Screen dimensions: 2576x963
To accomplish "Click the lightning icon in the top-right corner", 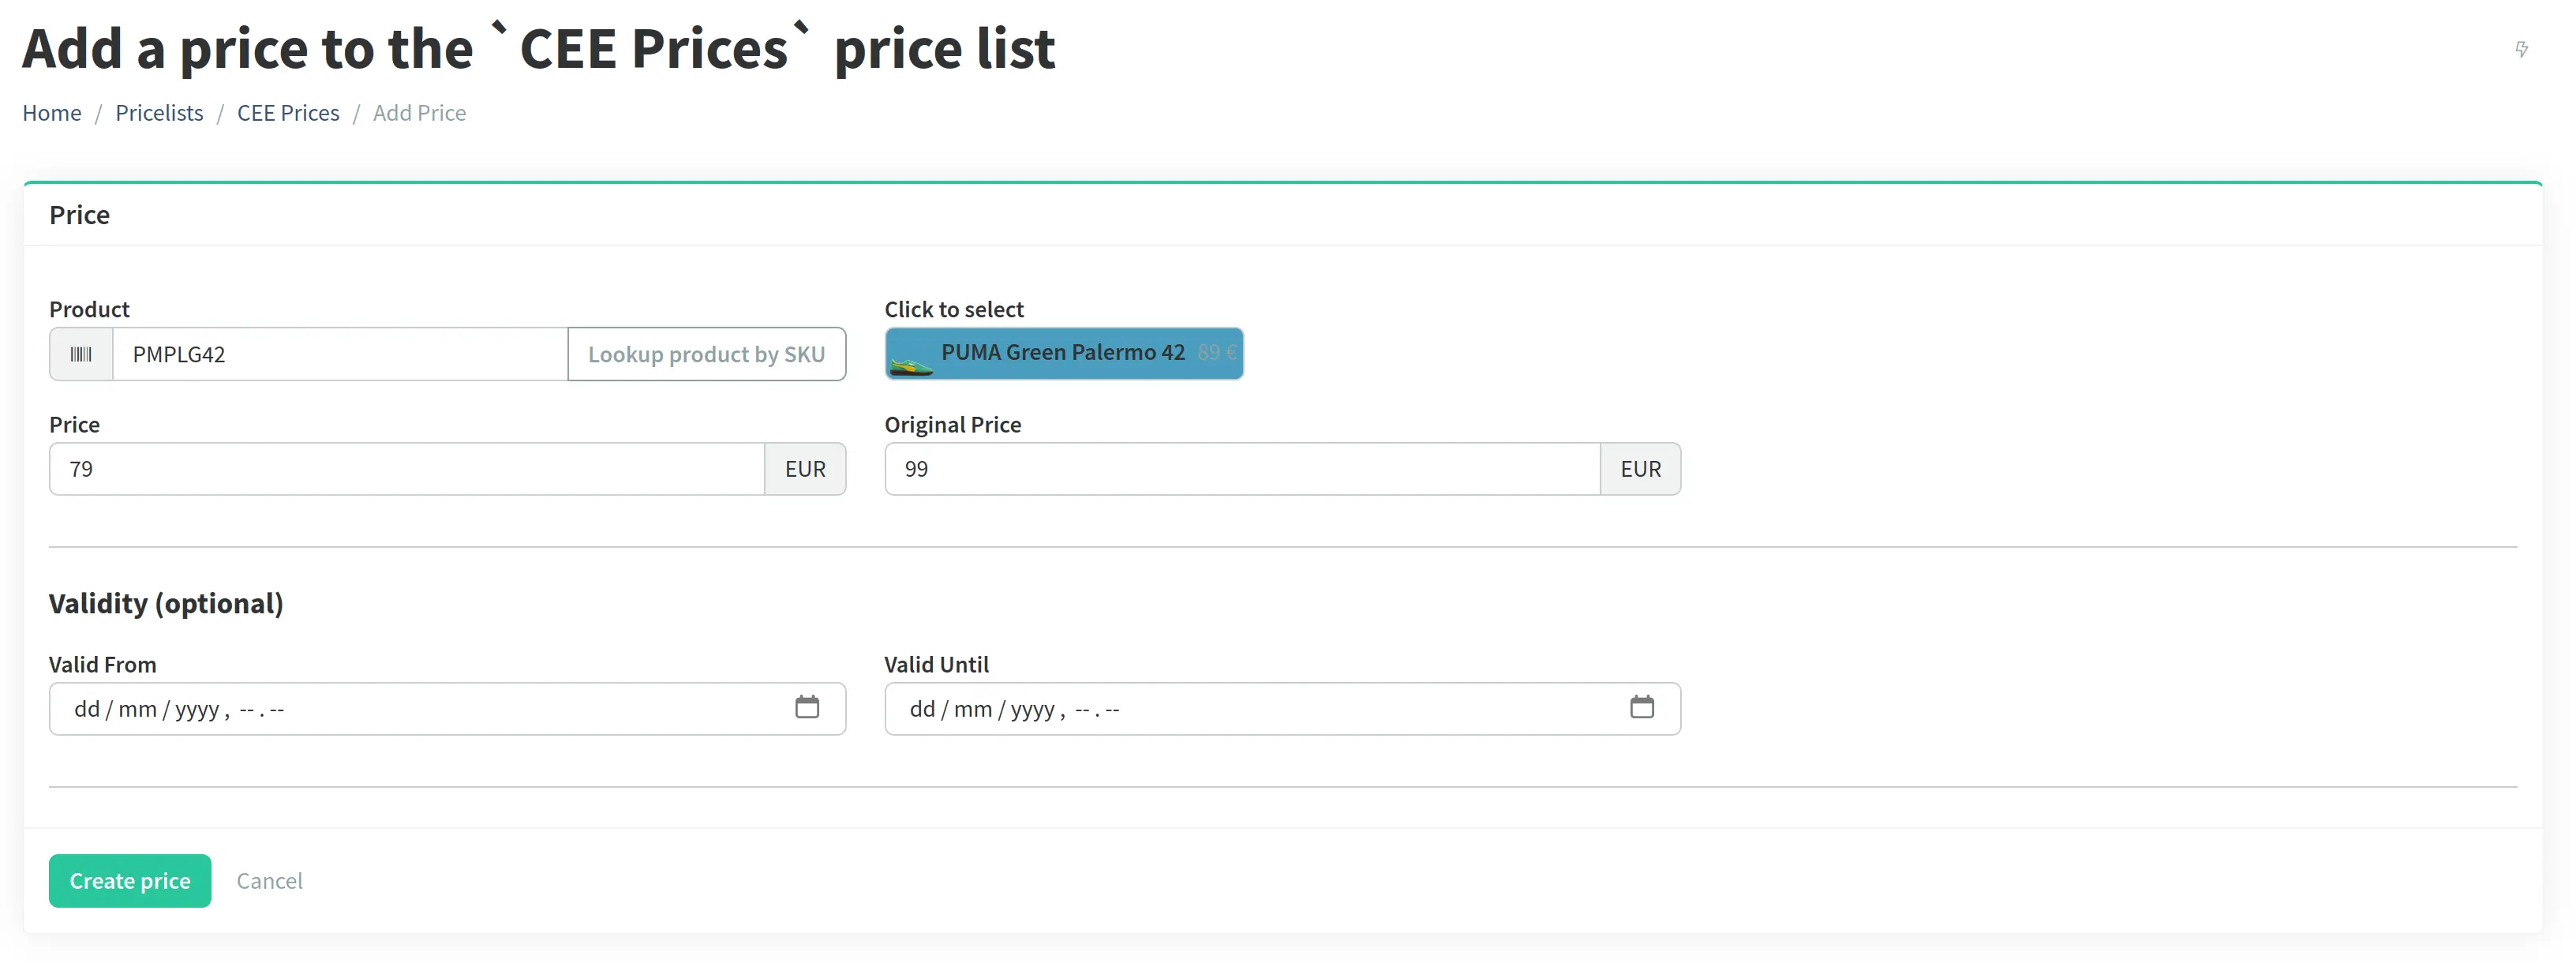I will 2522,48.
